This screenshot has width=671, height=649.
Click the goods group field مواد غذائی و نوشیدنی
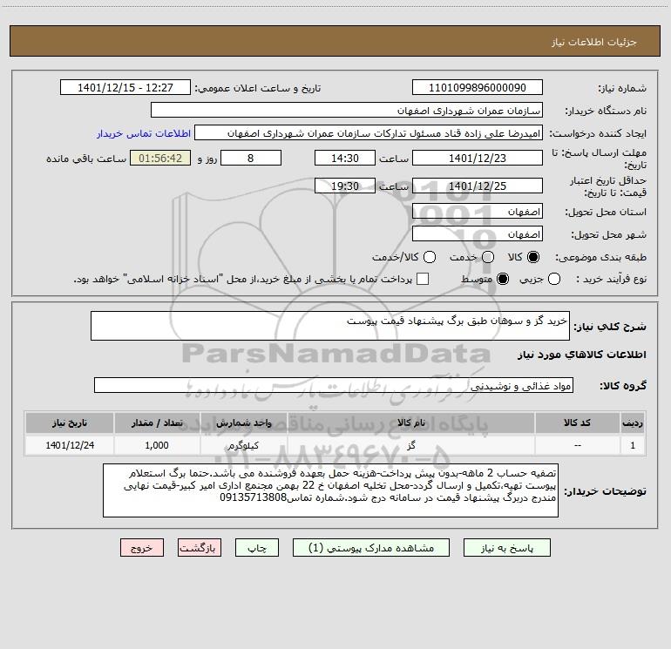point(334,385)
